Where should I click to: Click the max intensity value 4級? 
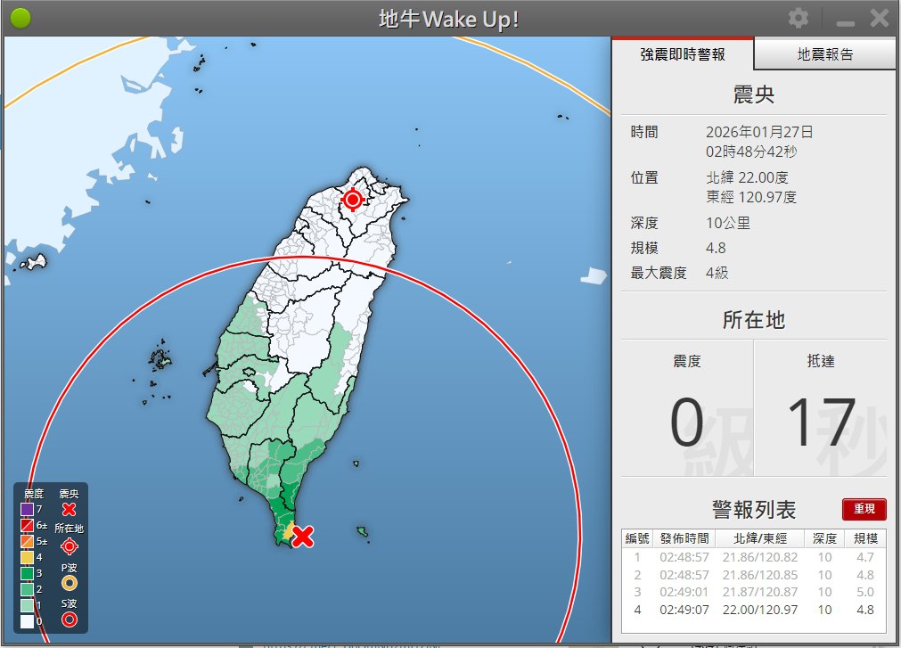717,273
